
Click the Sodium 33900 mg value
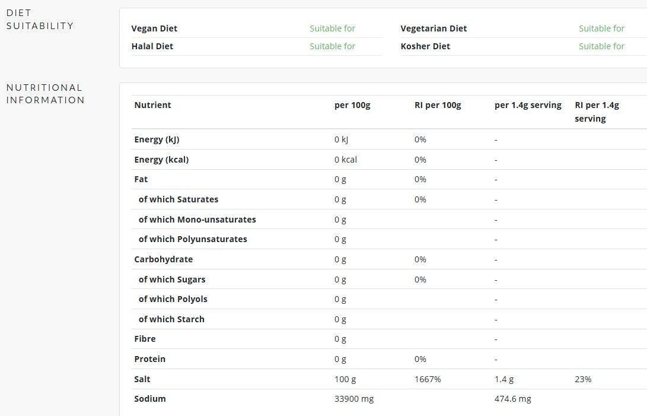(354, 399)
